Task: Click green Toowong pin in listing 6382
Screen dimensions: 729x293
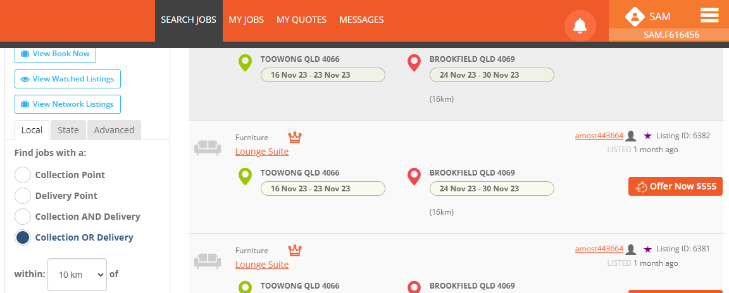Action: (245, 176)
